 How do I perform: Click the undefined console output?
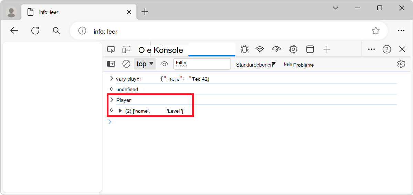127,89
